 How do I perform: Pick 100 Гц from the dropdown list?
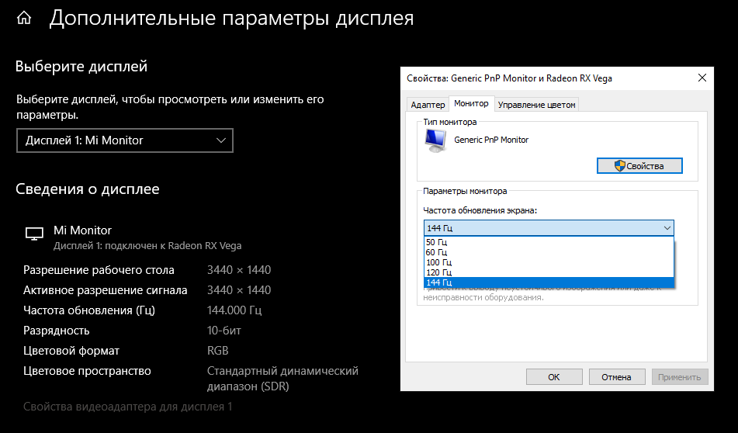tap(549, 262)
